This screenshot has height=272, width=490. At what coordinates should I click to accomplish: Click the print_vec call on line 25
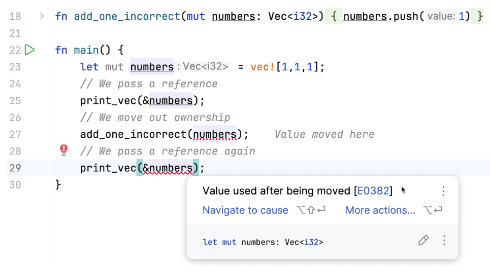(x=108, y=100)
